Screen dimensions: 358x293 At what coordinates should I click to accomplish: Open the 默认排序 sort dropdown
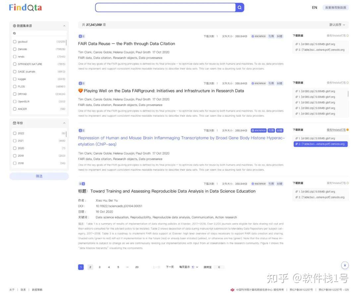[338, 25]
